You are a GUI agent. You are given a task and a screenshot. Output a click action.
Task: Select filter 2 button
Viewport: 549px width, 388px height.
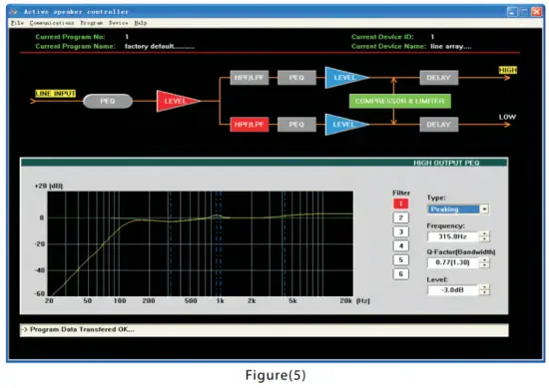pyautogui.click(x=401, y=217)
